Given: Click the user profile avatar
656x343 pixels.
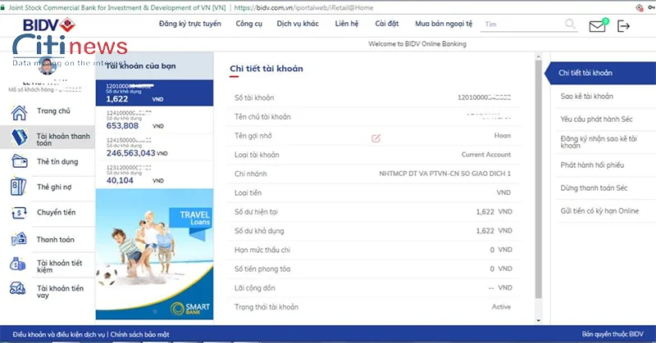Looking at the screenshot, I should (48, 65).
